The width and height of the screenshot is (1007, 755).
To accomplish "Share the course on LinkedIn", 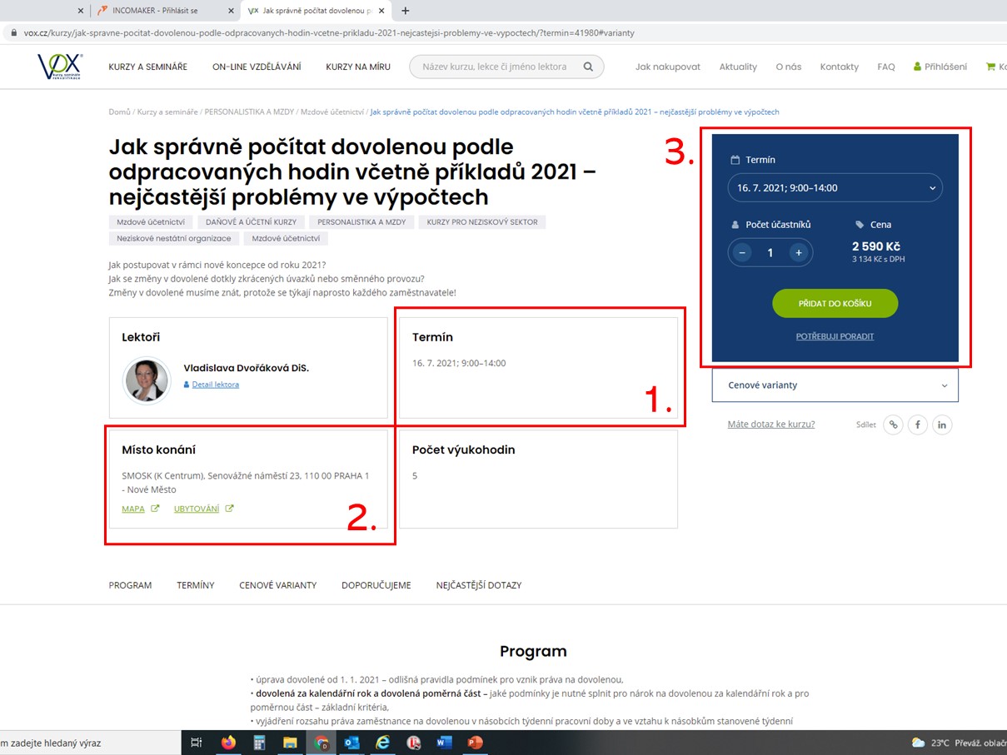I will (942, 425).
